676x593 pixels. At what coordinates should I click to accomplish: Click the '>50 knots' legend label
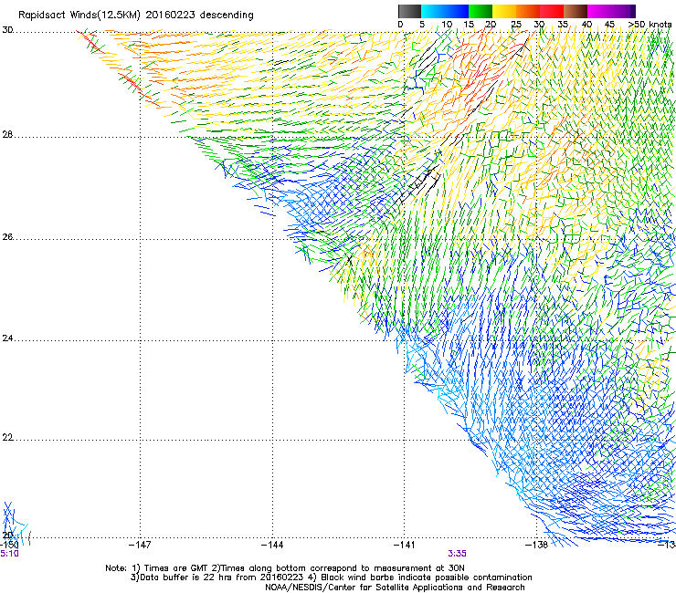(650, 25)
